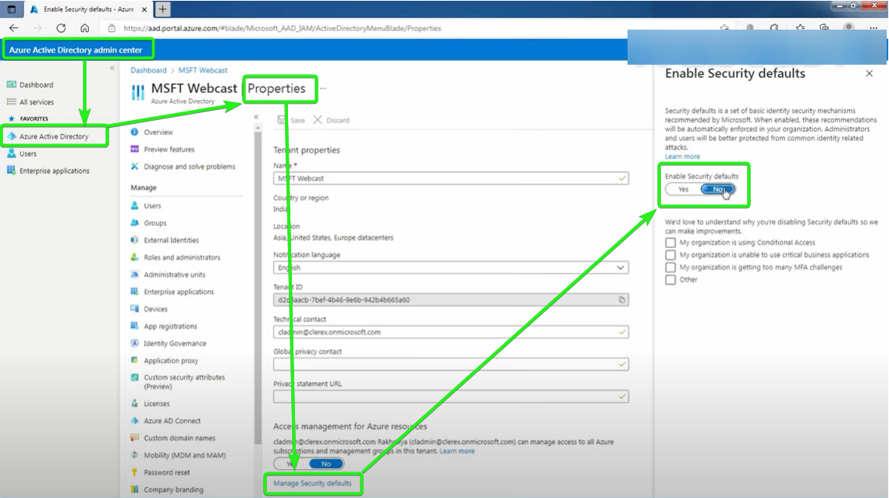Click the Overview info icon
This screenshot has width=889, height=498.
[x=135, y=132]
